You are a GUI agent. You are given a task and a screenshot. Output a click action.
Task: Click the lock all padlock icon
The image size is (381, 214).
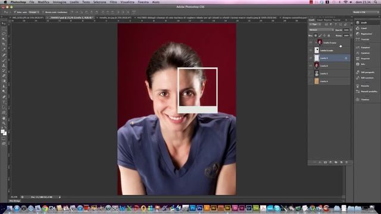(x=329, y=36)
